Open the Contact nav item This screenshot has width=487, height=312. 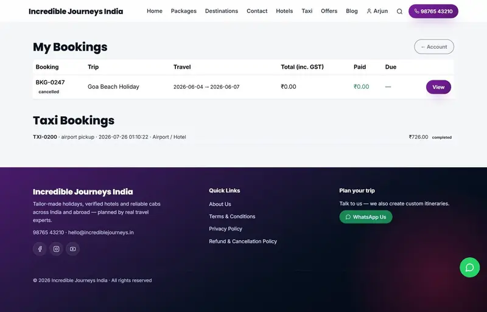click(x=257, y=11)
